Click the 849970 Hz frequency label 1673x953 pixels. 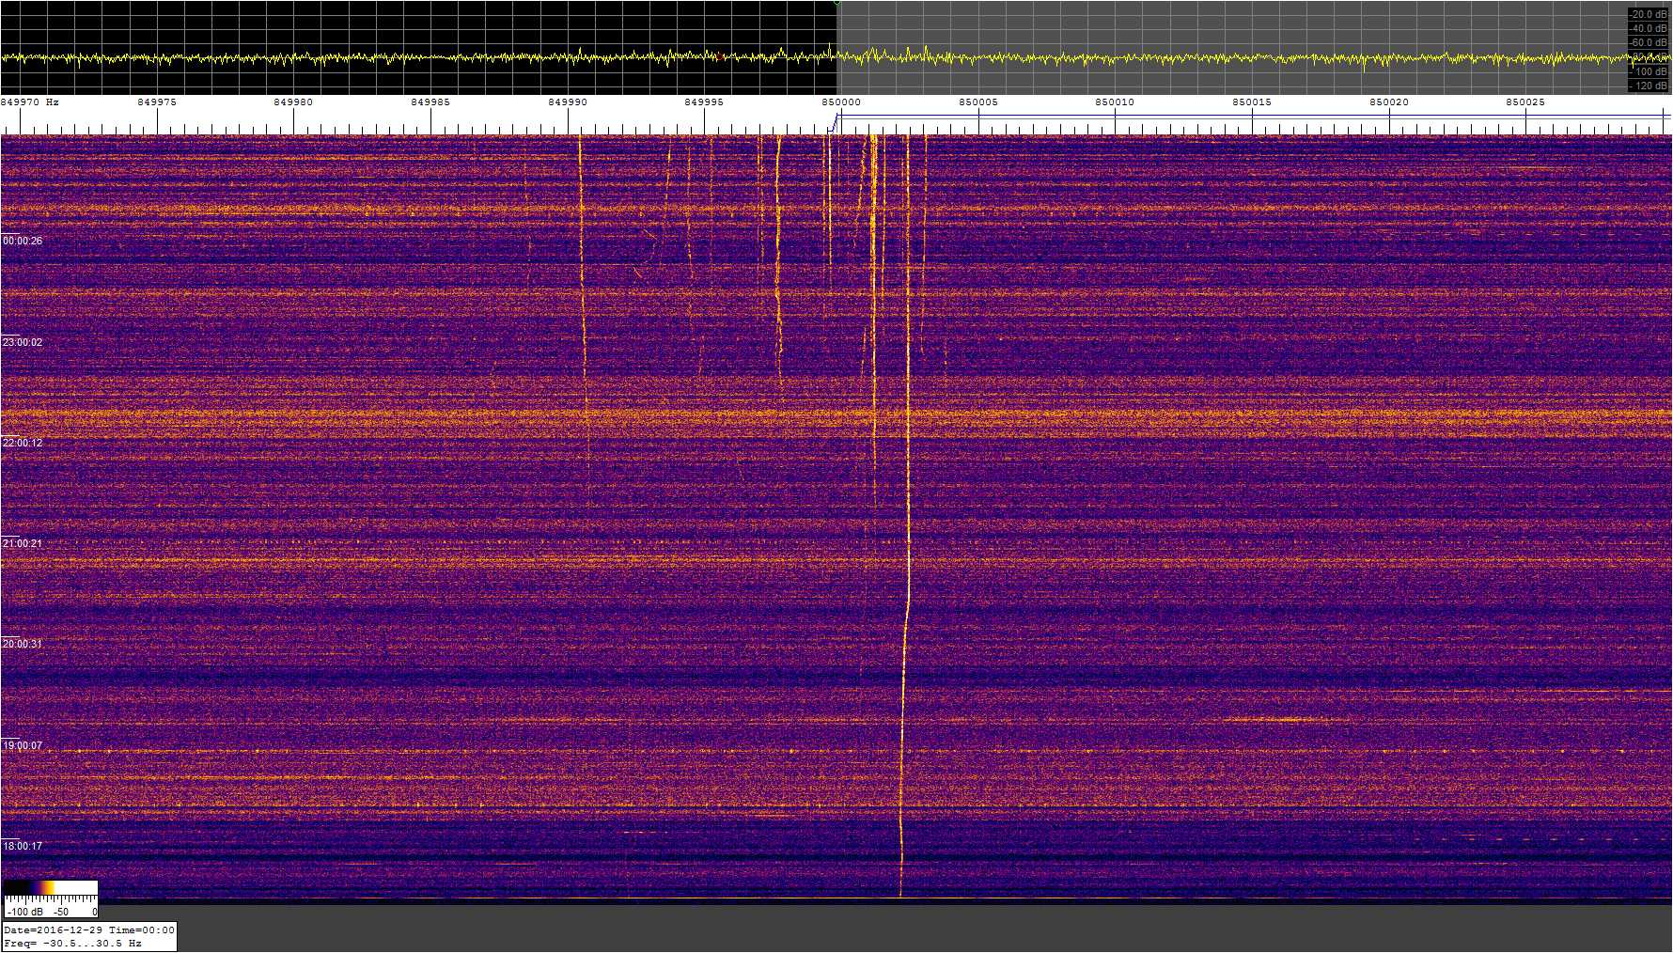point(30,102)
